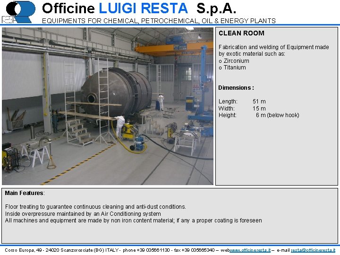Open the www.officineresta.it web link
The image size is (340, 255).
(x=250, y=250)
